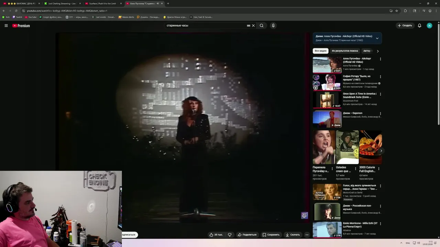This screenshot has width=440, height=247.
Task: Click the channel watermark on video
Action: point(304,215)
